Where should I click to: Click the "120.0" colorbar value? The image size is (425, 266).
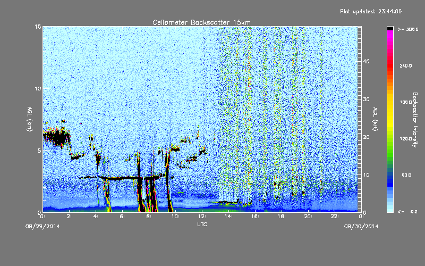[406, 138]
